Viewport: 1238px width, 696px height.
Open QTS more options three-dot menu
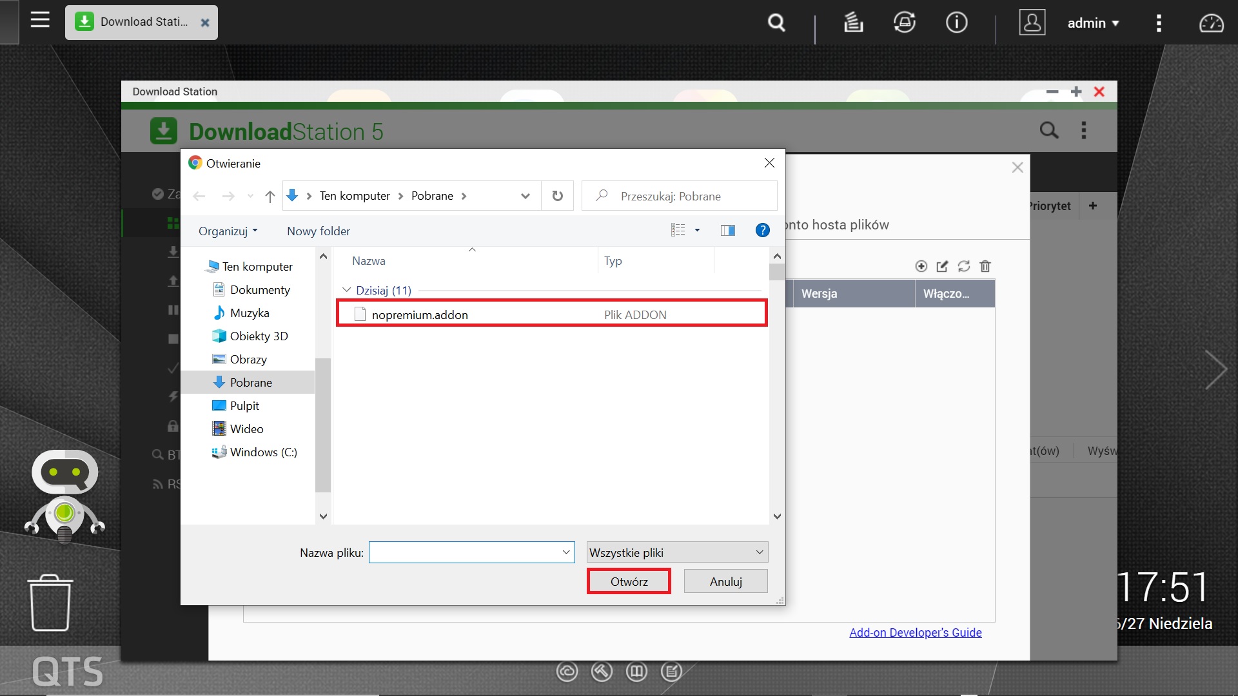coord(1159,23)
